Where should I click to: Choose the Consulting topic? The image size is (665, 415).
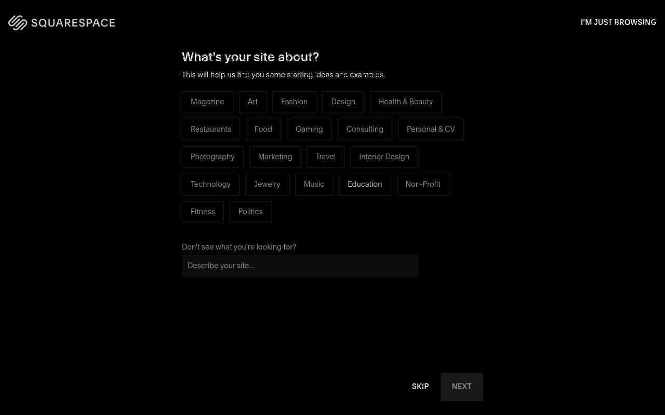tap(365, 130)
